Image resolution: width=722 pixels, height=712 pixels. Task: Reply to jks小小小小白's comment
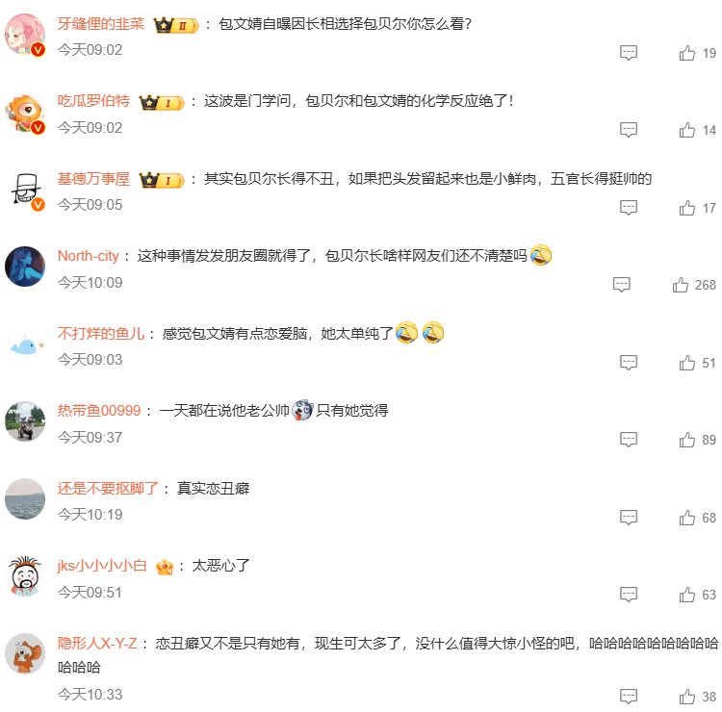(628, 595)
